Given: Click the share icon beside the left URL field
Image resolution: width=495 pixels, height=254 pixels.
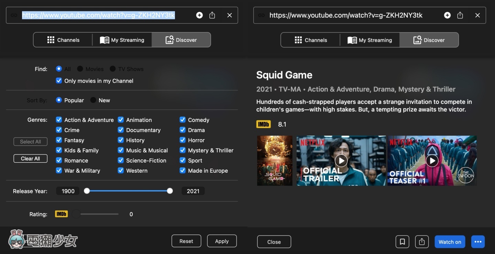Looking at the screenshot, I should click(x=212, y=15).
